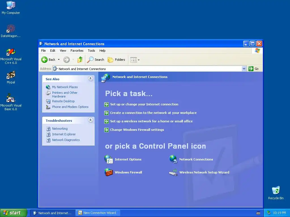The height and width of the screenshot is (217, 290).
Task: Go up one folder level
Action: coord(80,60)
